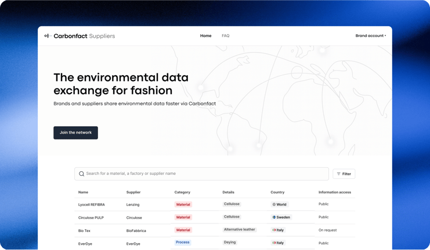Click the Join the network button
The height and width of the screenshot is (250, 430).
(x=75, y=133)
